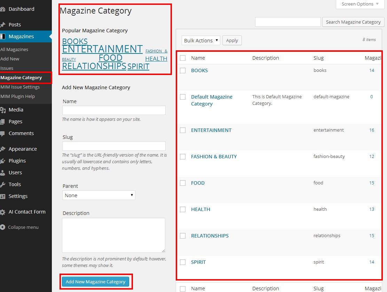The image size is (387, 292).
Task: Expand the Screen Options panel
Action: point(360,4)
